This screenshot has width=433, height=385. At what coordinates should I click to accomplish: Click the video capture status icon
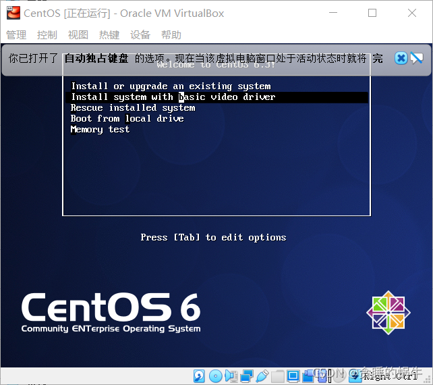click(x=309, y=376)
